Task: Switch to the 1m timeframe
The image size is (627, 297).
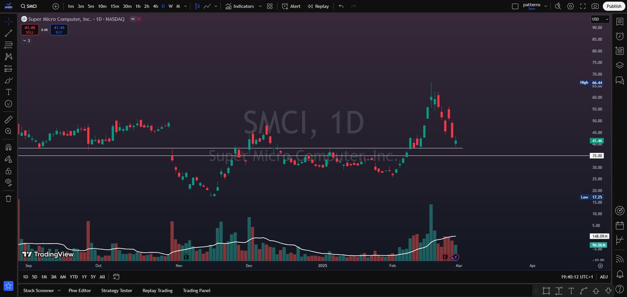Action: (71, 6)
